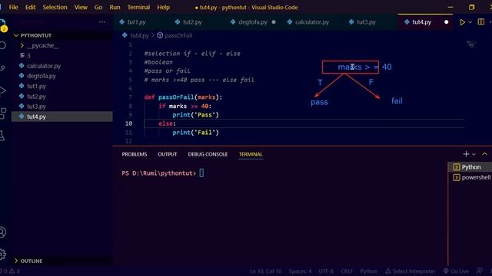492x276 pixels.
Task: Click Select Interpreter warning in status bar
Action: click(411, 271)
